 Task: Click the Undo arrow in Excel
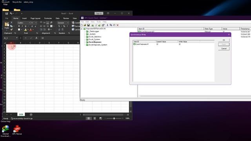click(11, 14)
